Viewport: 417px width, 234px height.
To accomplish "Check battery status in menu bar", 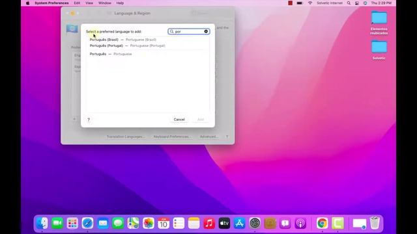I will click(x=300, y=3).
